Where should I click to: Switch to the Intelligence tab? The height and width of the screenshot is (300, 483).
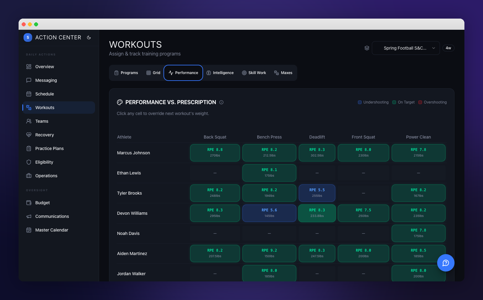click(220, 73)
